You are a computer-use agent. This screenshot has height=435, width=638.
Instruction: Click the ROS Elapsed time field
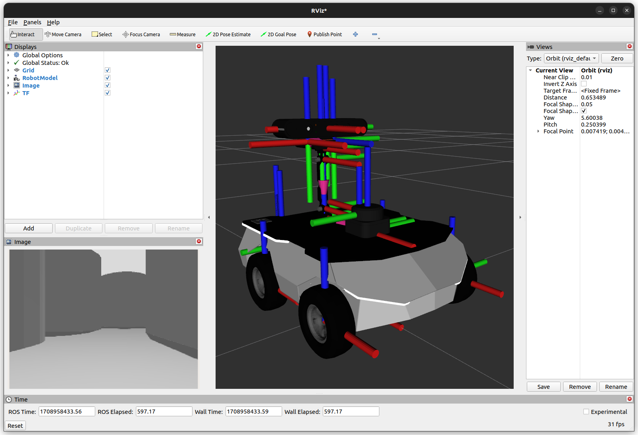pyautogui.click(x=164, y=412)
